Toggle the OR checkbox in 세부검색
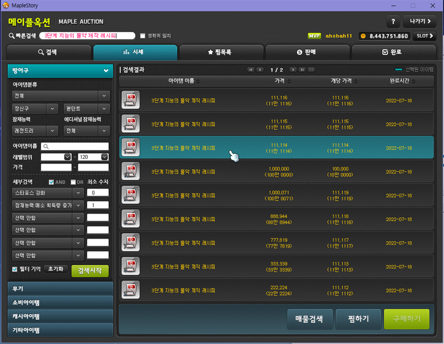444x344 pixels. [73, 182]
